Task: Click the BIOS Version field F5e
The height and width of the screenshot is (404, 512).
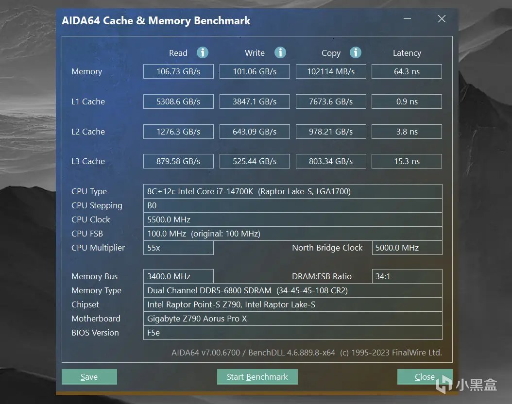Action: pyautogui.click(x=292, y=333)
